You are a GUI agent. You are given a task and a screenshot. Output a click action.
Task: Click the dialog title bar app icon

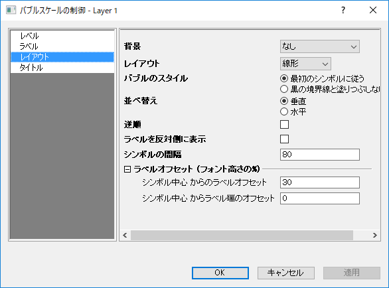click(11, 10)
